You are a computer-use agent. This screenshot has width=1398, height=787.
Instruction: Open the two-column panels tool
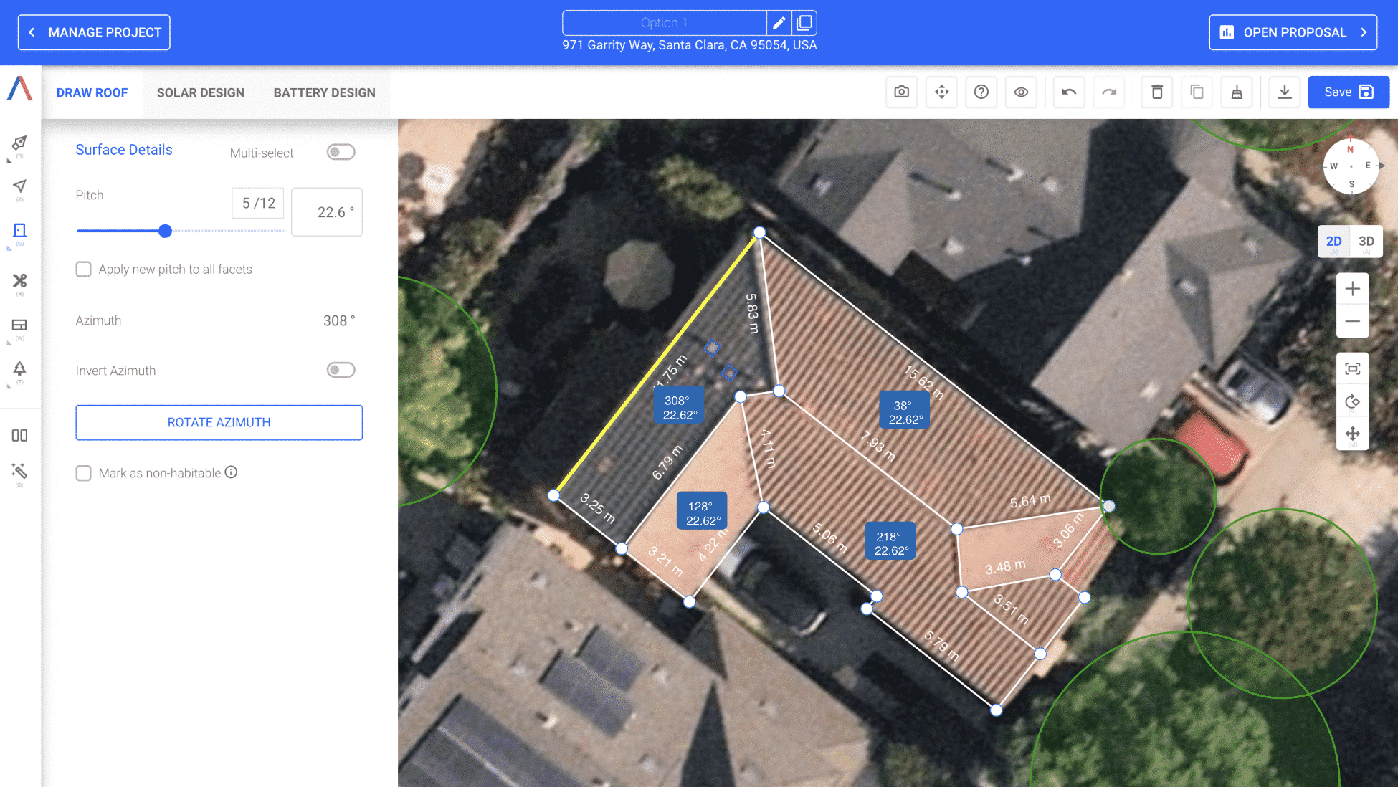[x=19, y=435]
